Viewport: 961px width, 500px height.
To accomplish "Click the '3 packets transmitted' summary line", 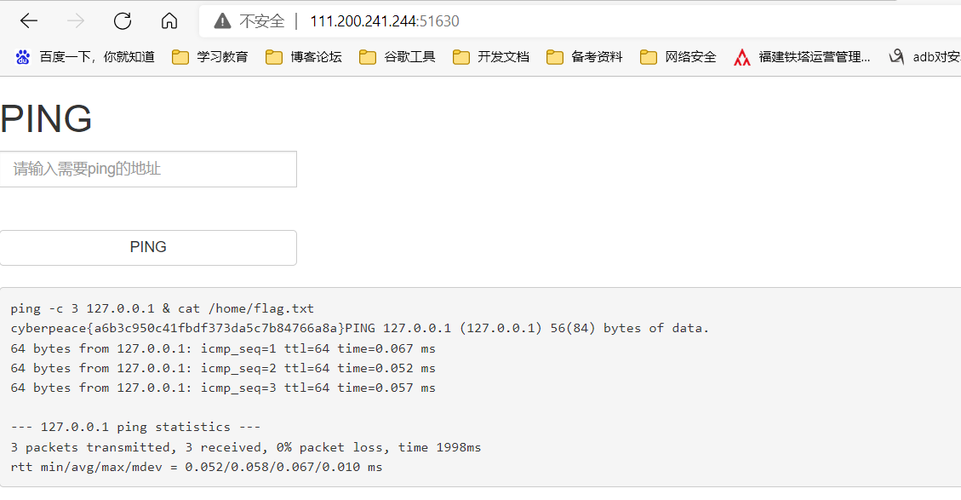I will tap(246, 447).
